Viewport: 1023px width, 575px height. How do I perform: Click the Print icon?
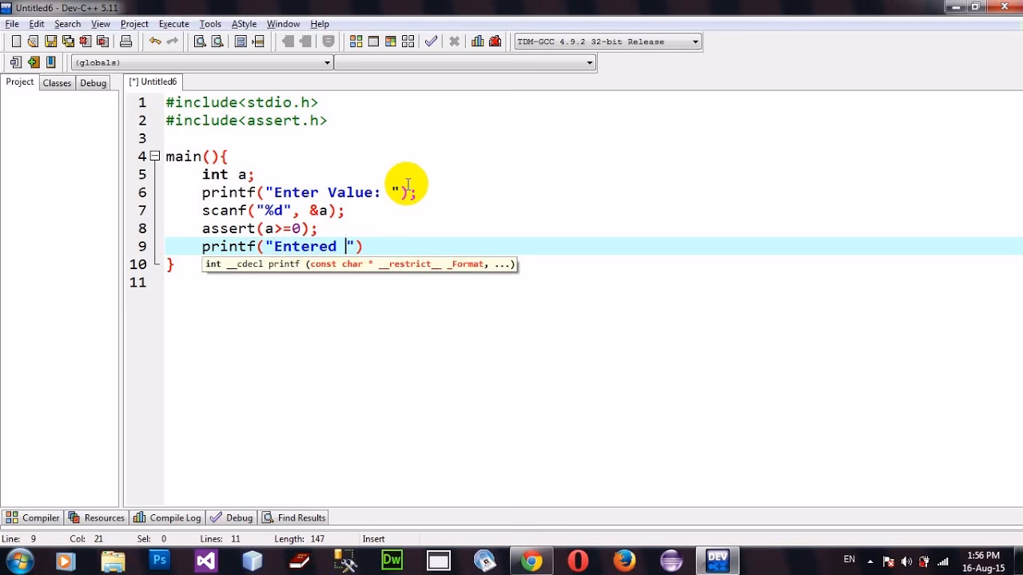(x=125, y=42)
